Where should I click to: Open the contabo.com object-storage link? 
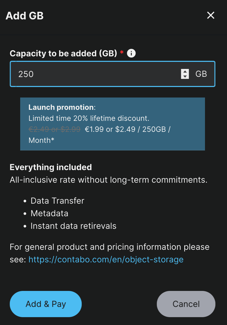click(x=106, y=259)
